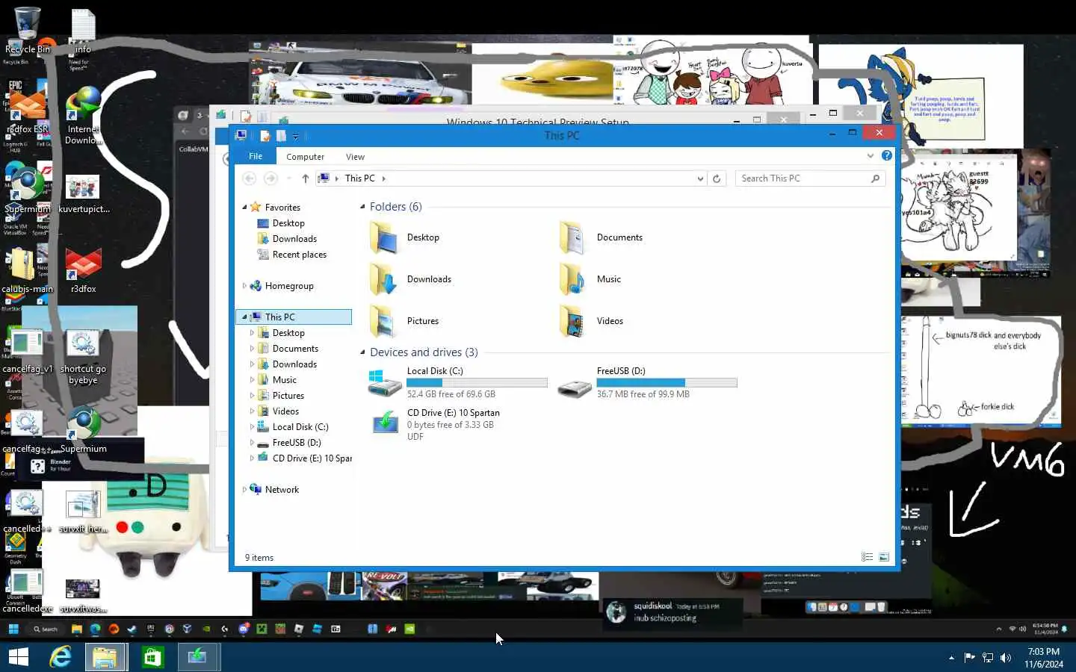This screenshot has height=672, width=1076.
Task: Click This PC breadcrumb in address bar
Action: tap(359, 178)
